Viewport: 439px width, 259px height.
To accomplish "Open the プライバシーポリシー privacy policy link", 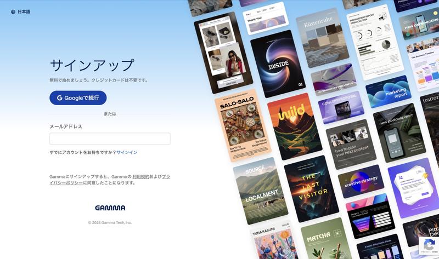I will 110,180.
